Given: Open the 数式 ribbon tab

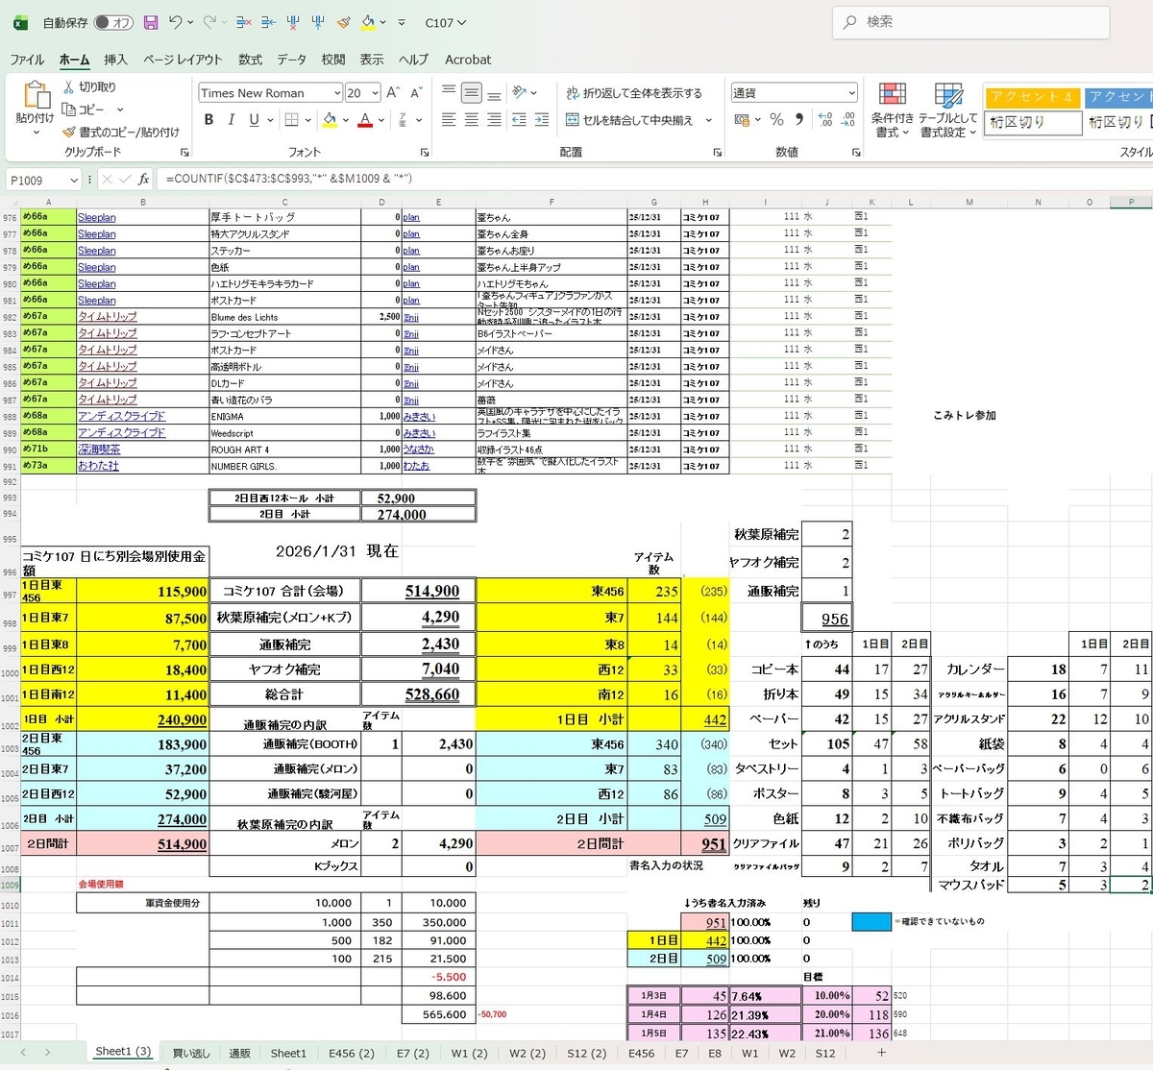Looking at the screenshot, I should click(250, 59).
